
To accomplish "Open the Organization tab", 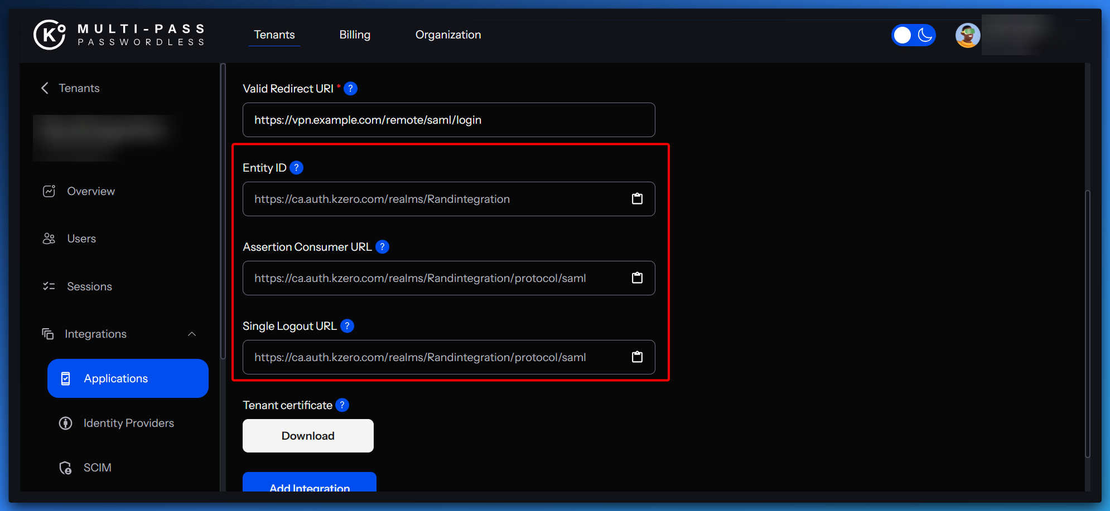I will (x=448, y=35).
